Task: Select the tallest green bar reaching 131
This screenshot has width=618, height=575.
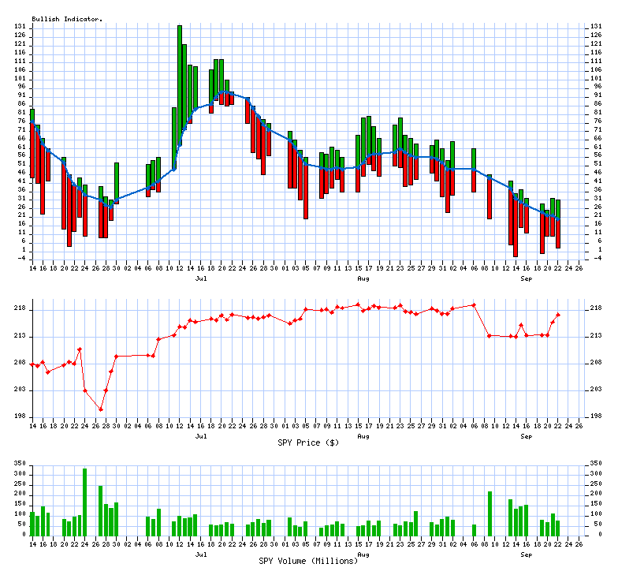Action: [180, 79]
